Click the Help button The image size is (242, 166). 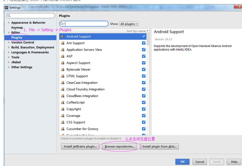[x=234, y=162]
